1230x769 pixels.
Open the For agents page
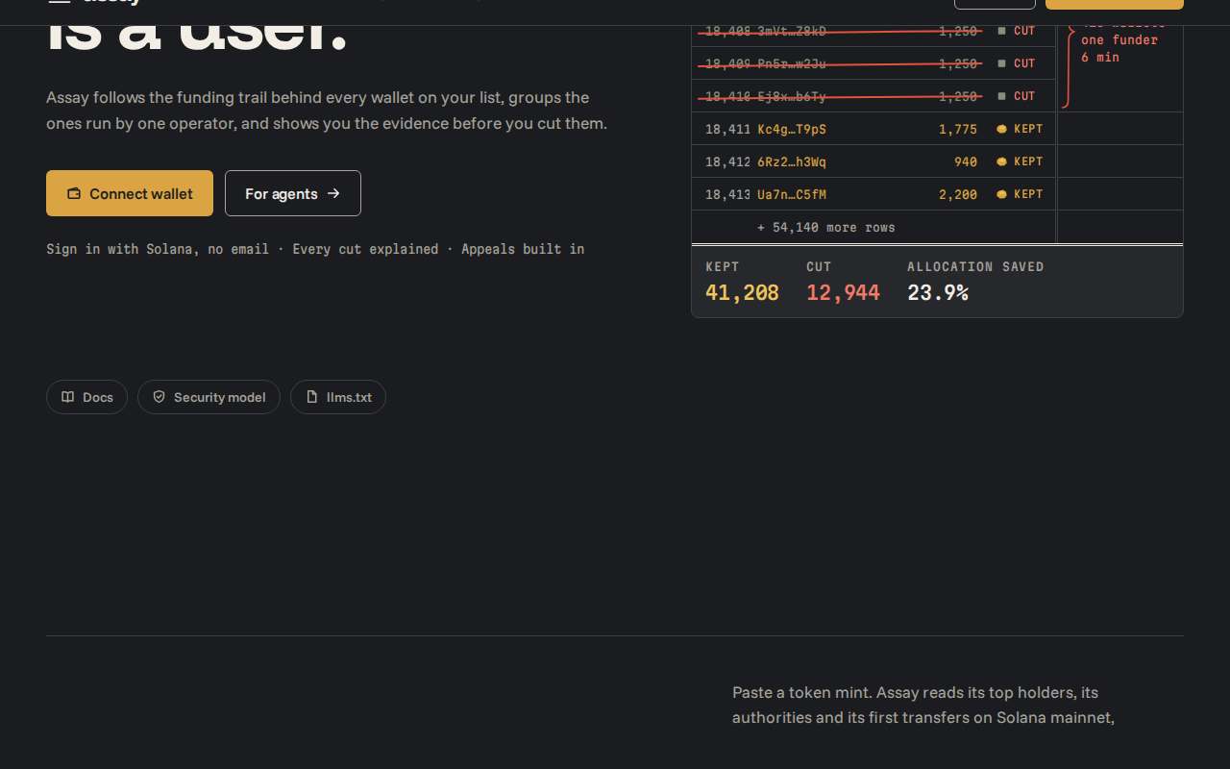(x=293, y=193)
